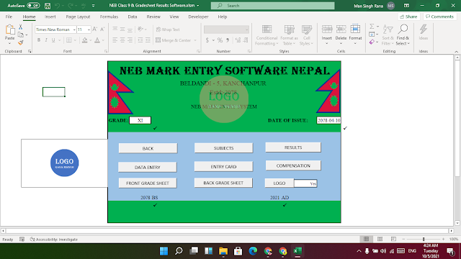Open the font name dropdown
Viewport: 461px width, 259px height.
(74, 29)
